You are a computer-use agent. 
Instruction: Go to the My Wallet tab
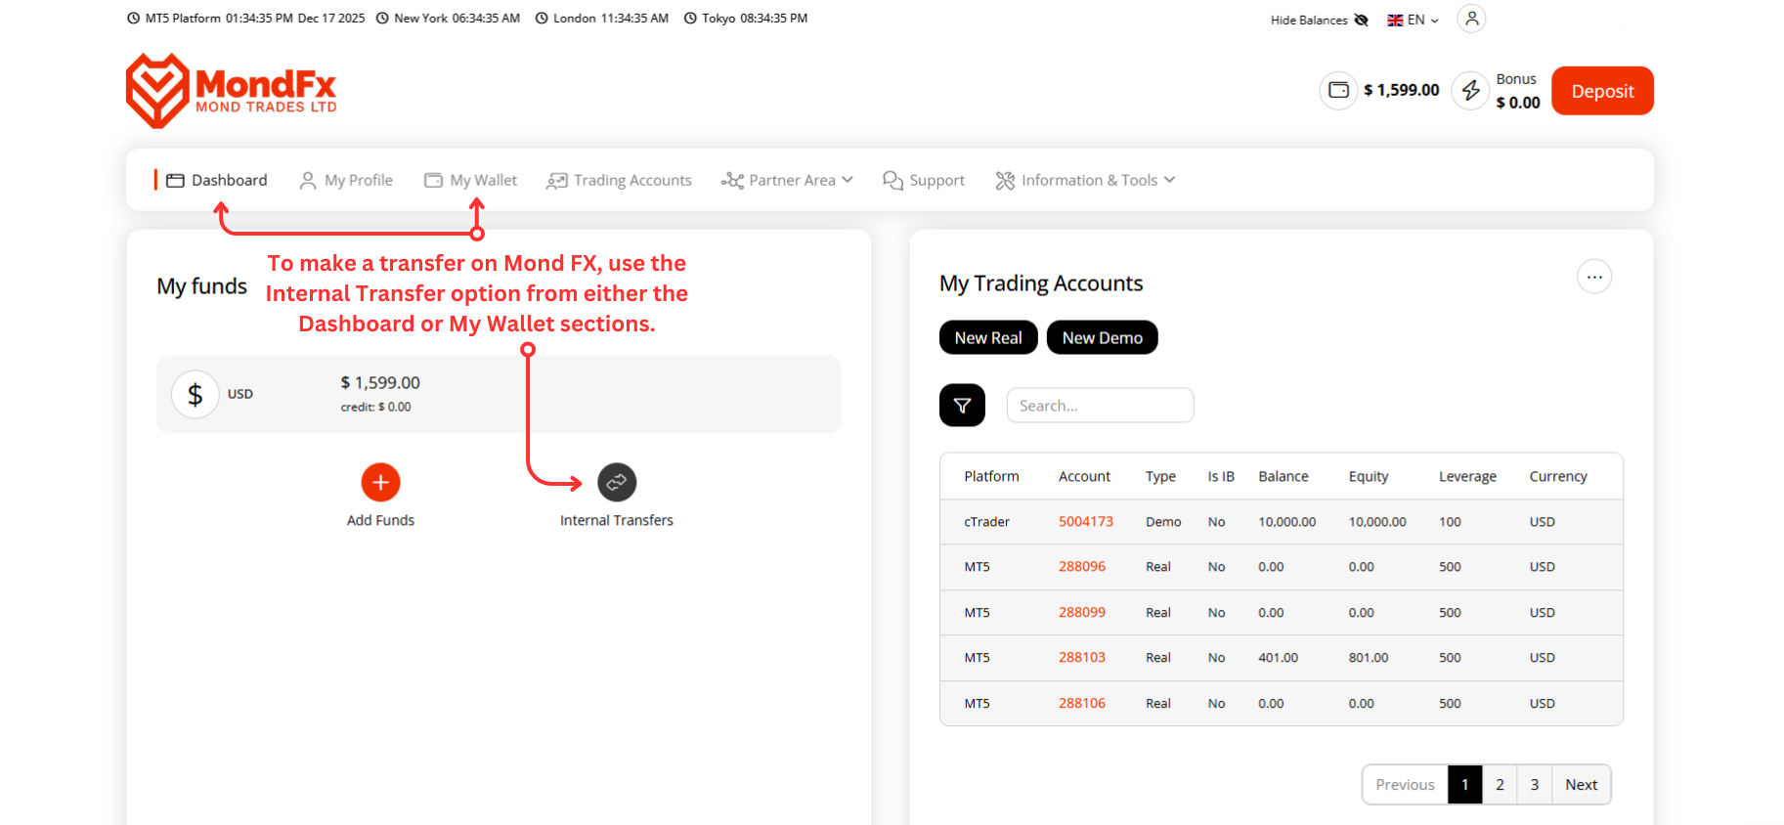point(471,180)
